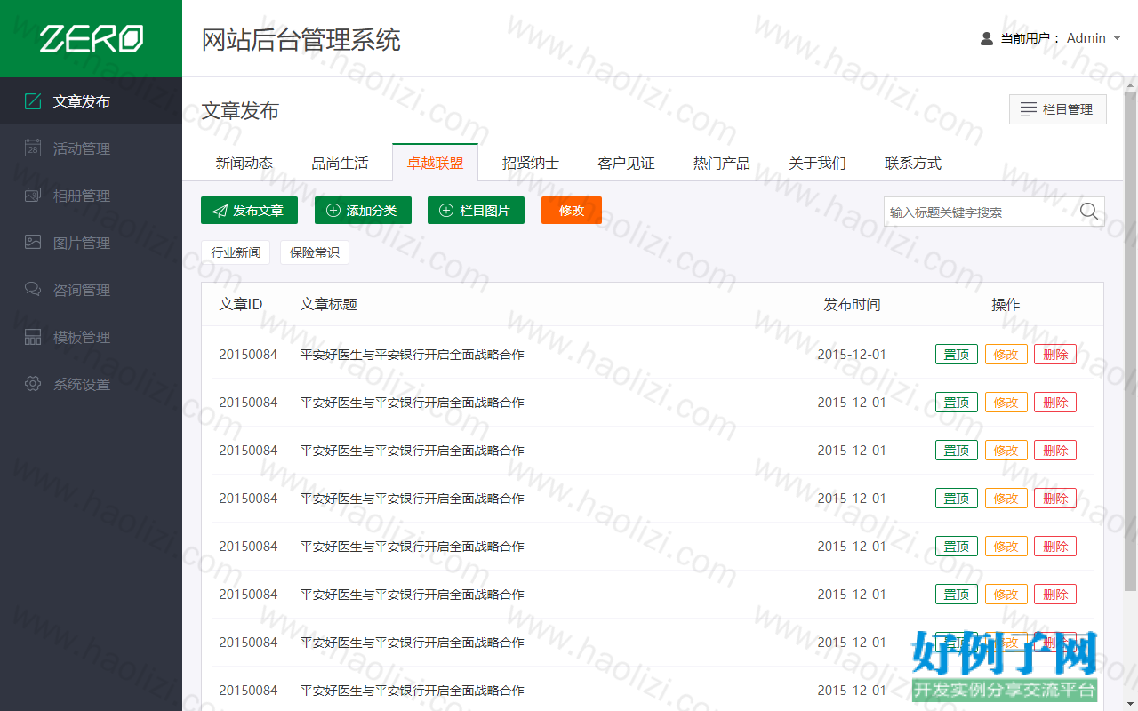The image size is (1138, 711).
Task: Open 栏目管理 column management
Action: pyautogui.click(x=1058, y=109)
